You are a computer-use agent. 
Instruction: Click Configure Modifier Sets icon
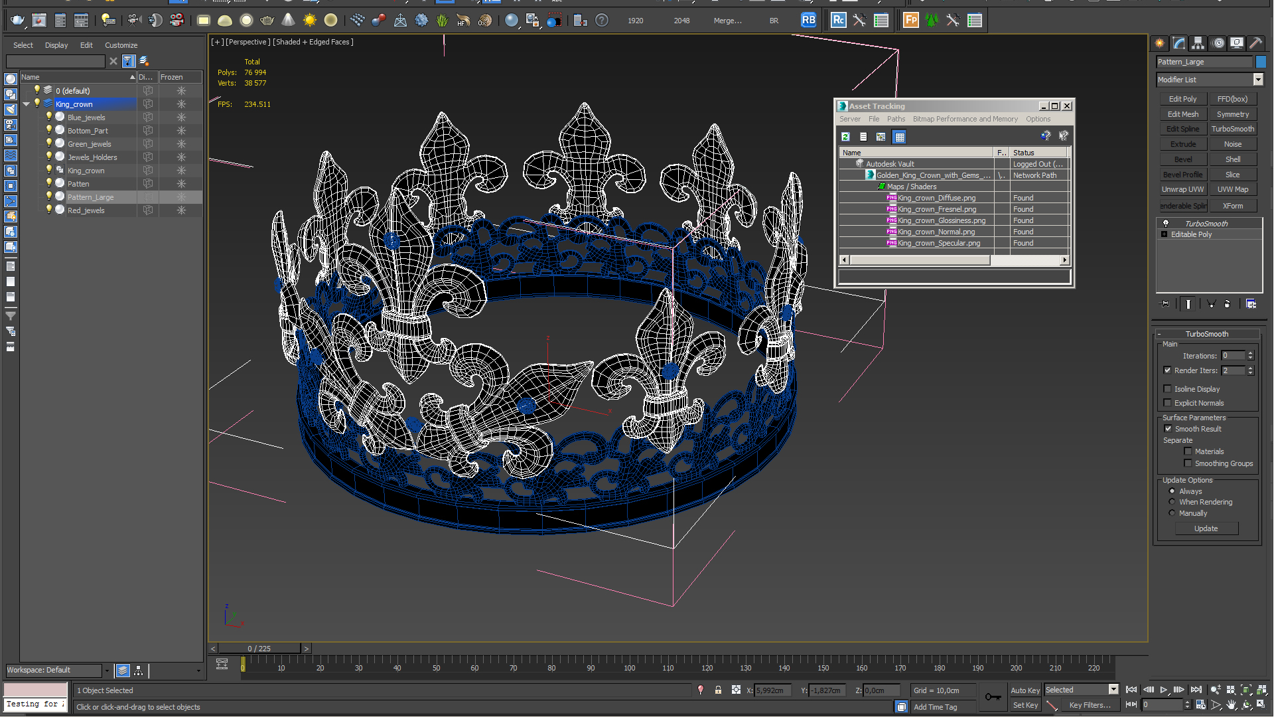1251,304
